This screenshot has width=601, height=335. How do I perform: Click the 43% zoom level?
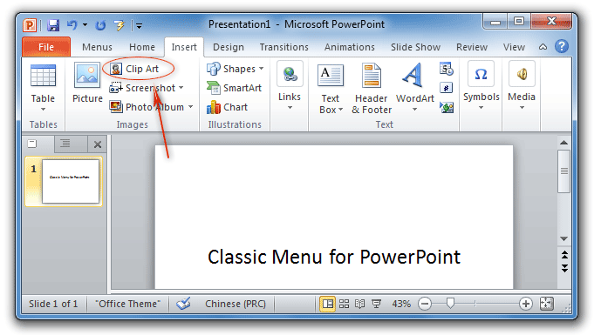[x=401, y=304]
